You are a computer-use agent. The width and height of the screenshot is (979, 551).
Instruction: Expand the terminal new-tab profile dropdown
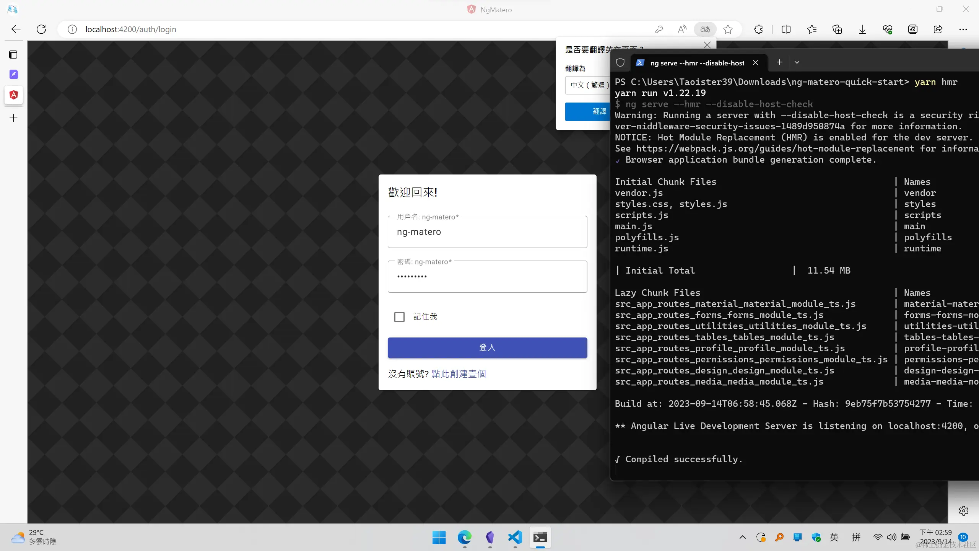tap(797, 62)
